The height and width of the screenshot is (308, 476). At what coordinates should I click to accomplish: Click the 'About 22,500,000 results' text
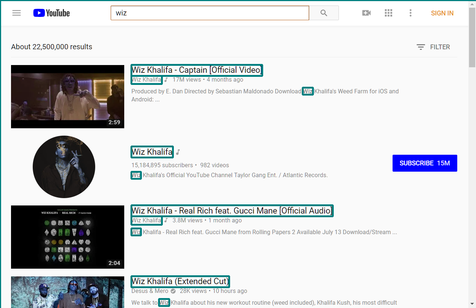point(51,47)
